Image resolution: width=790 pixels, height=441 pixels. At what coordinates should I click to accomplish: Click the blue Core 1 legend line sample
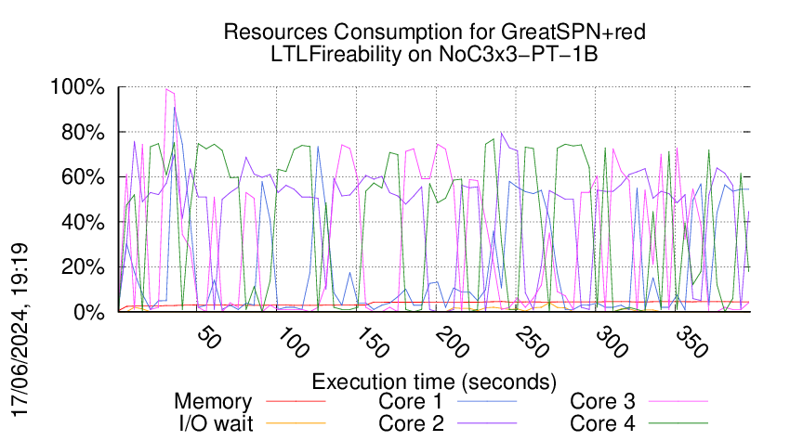487,402
